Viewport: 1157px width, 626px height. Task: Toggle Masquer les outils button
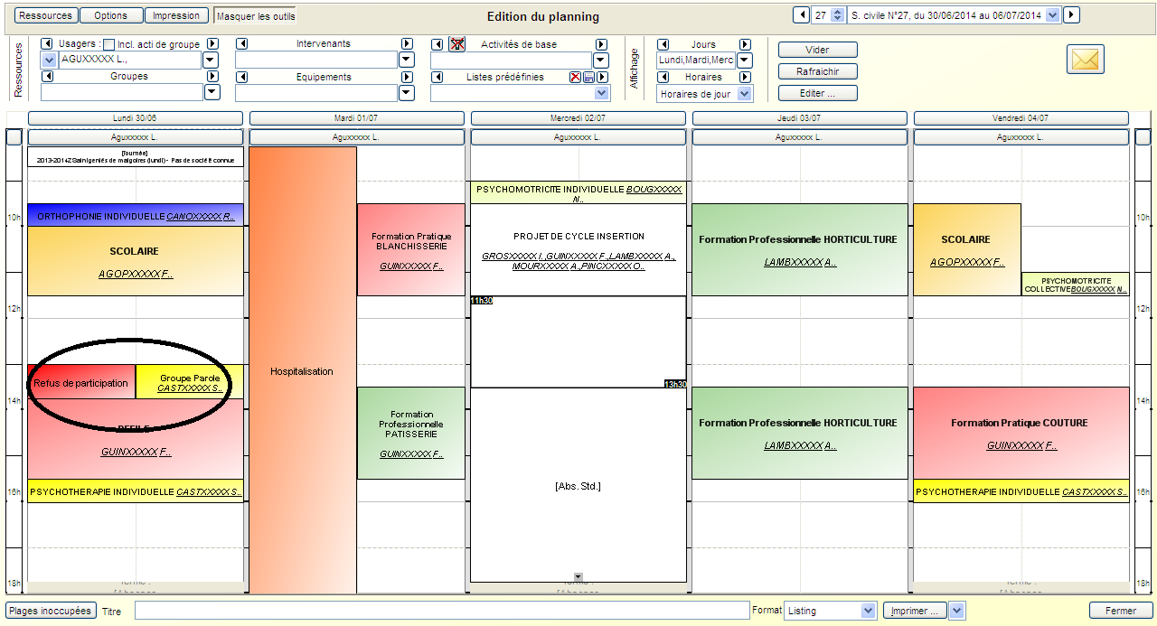[x=255, y=15]
